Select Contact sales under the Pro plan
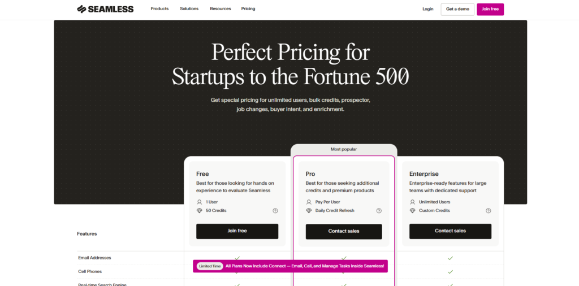 point(344,231)
